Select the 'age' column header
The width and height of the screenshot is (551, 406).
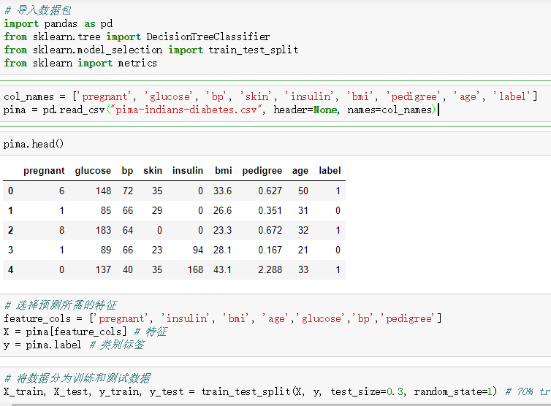pos(300,171)
